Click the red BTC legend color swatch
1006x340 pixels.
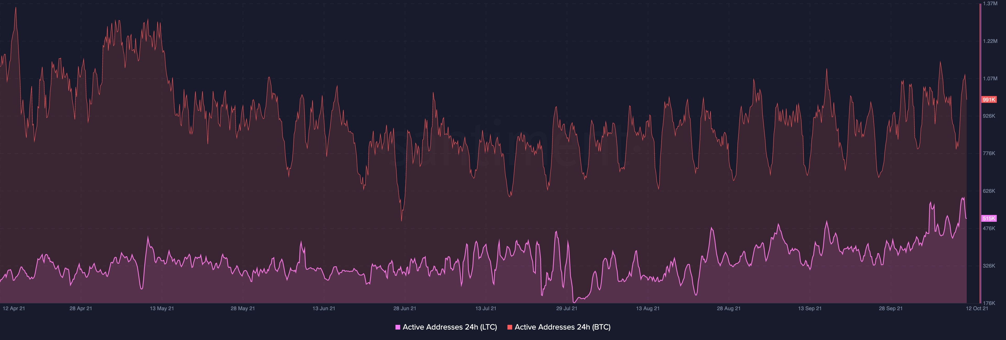coord(510,327)
